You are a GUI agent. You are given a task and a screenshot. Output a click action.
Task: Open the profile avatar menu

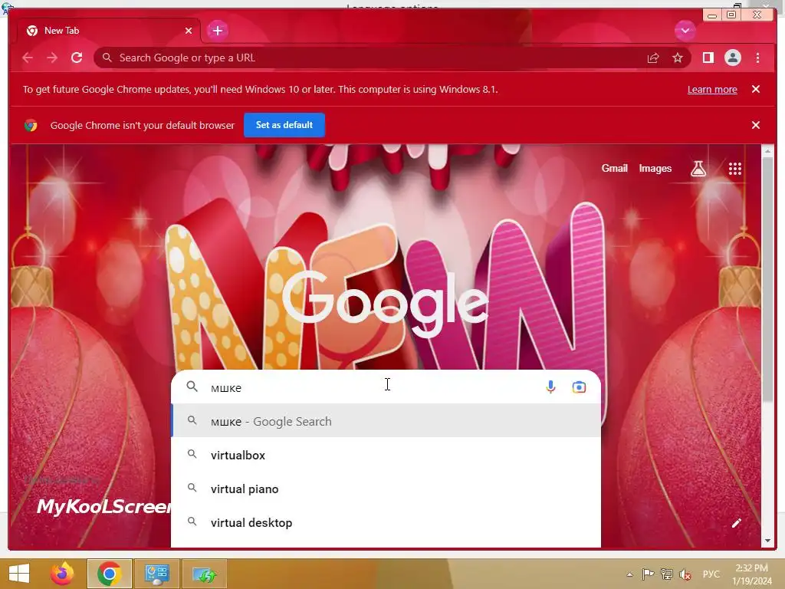(732, 58)
